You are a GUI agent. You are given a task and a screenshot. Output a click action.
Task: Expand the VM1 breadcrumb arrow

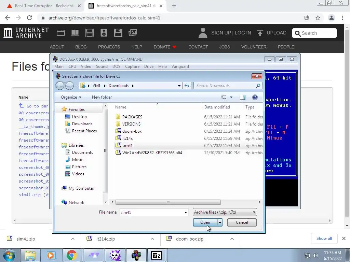click(x=105, y=86)
